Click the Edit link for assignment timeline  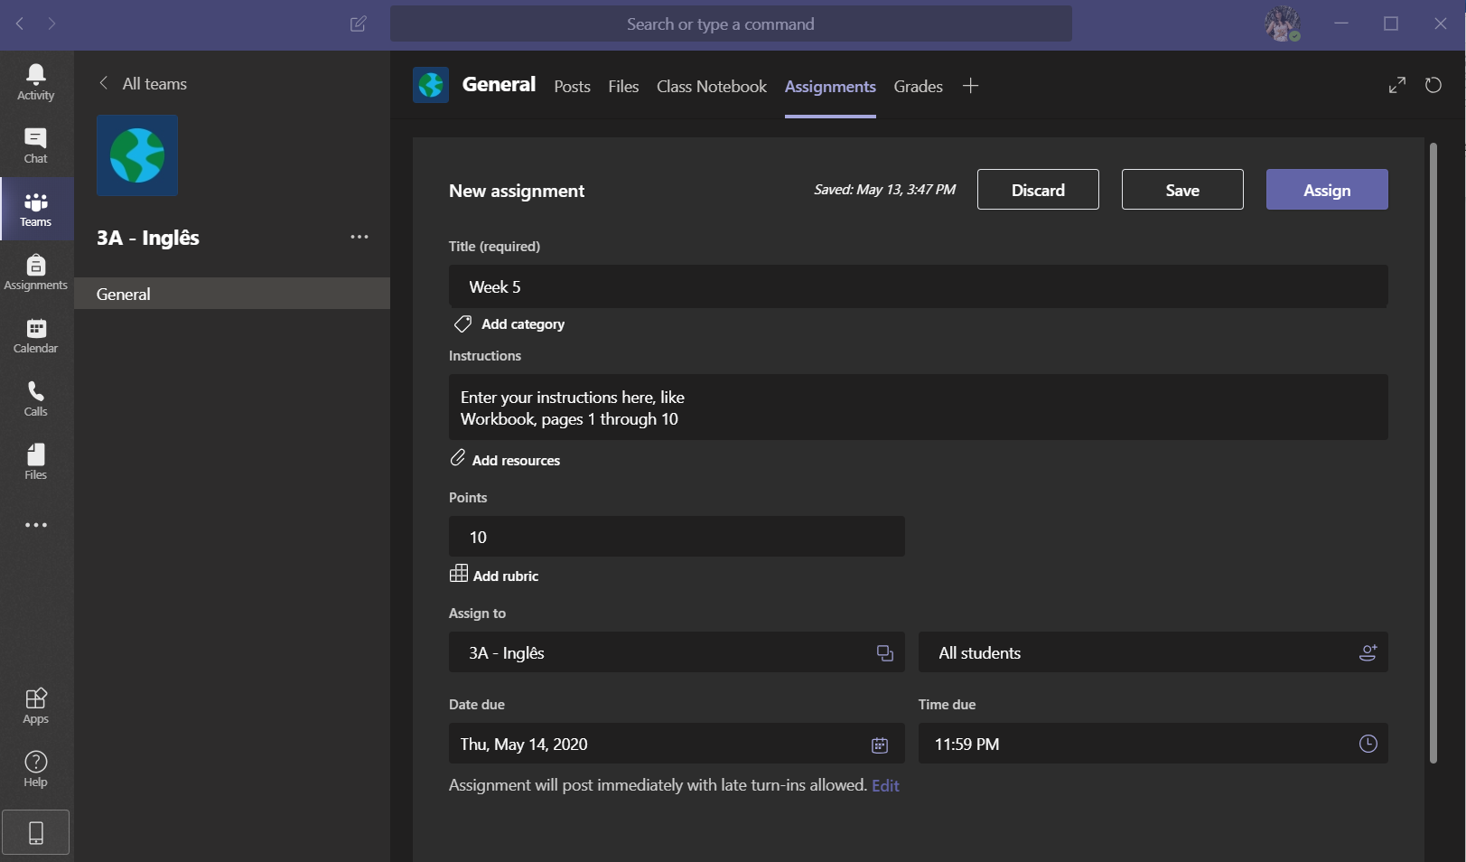pos(885,786)
